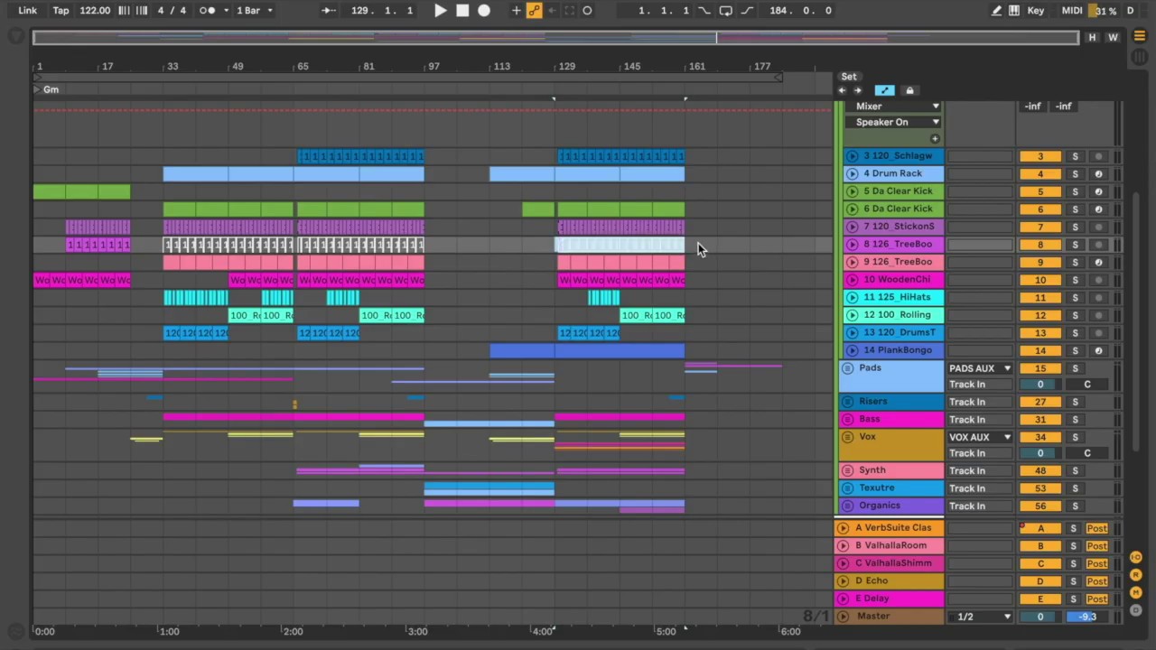Solo the 5 Da Clear Kick track
This screenshot has height=650, width=1156.
1075,191
